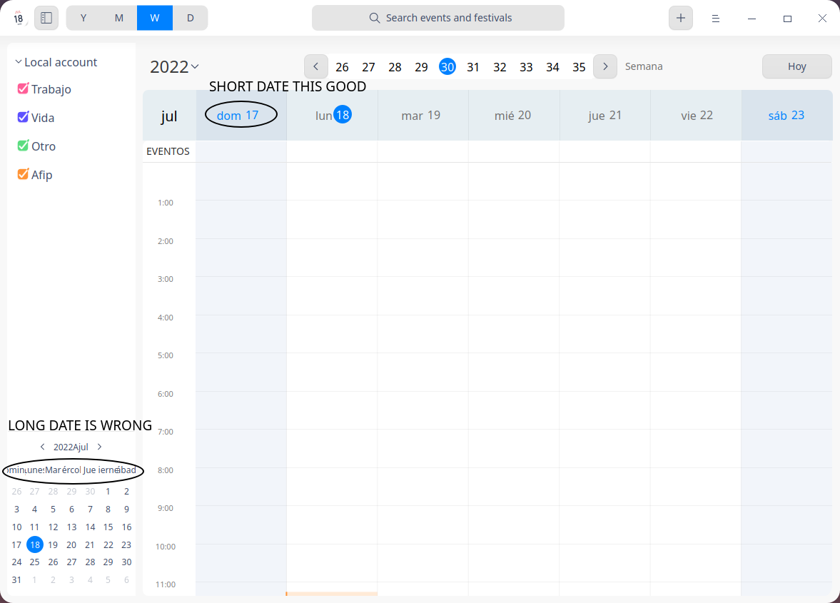Click the jul month label
This screenshot has width=840, height=603.
[168, 116]
